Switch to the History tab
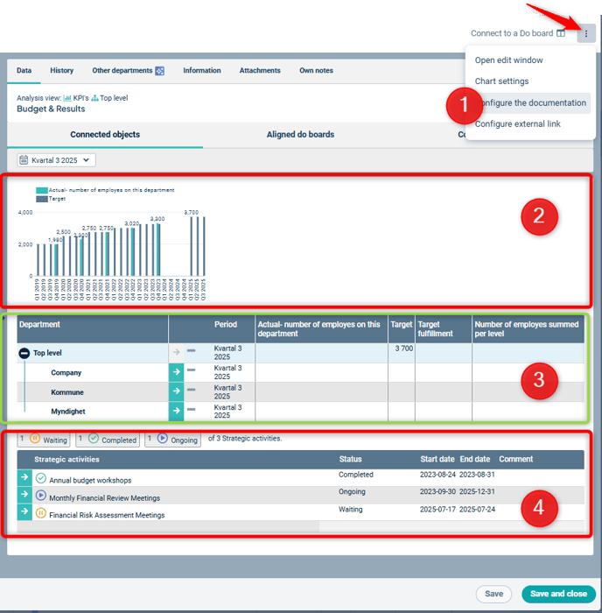This screenshot has height=613, width=602. (x=62, y=71)
